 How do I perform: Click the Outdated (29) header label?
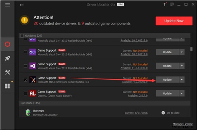point(34,36)
